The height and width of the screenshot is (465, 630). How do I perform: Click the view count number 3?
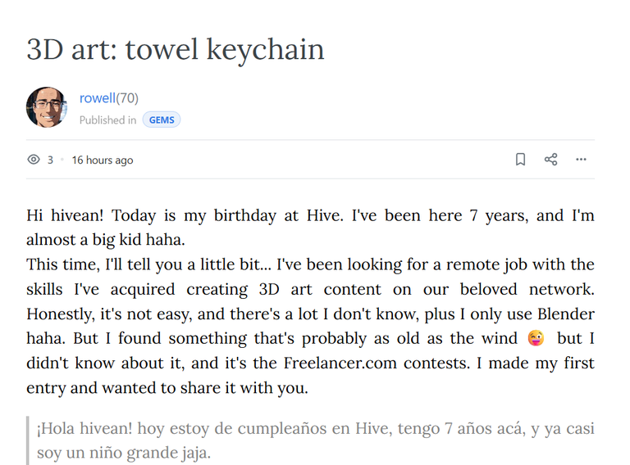[50, 160]
